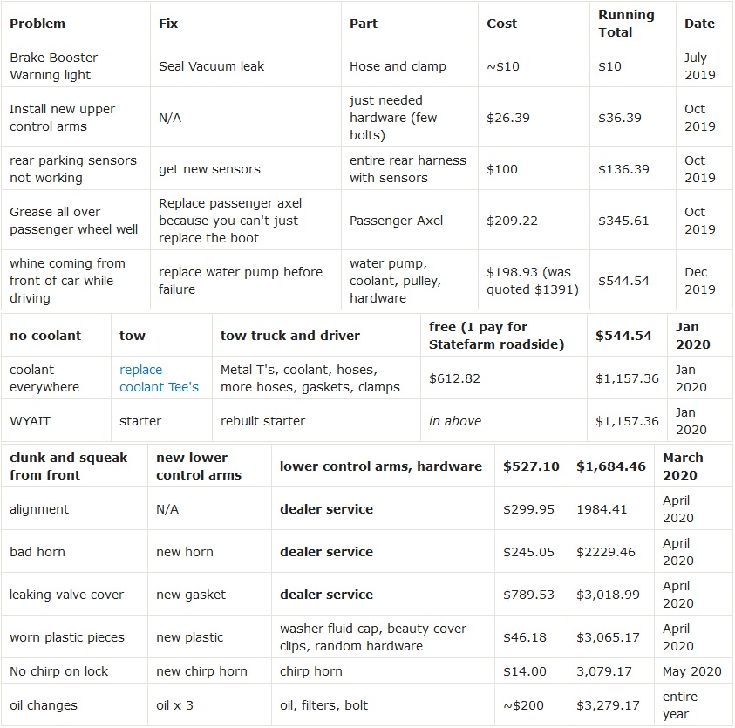Select the "new chirp horn" fix cell
Viewport: 735px width, 728px height.
(201, 671)
